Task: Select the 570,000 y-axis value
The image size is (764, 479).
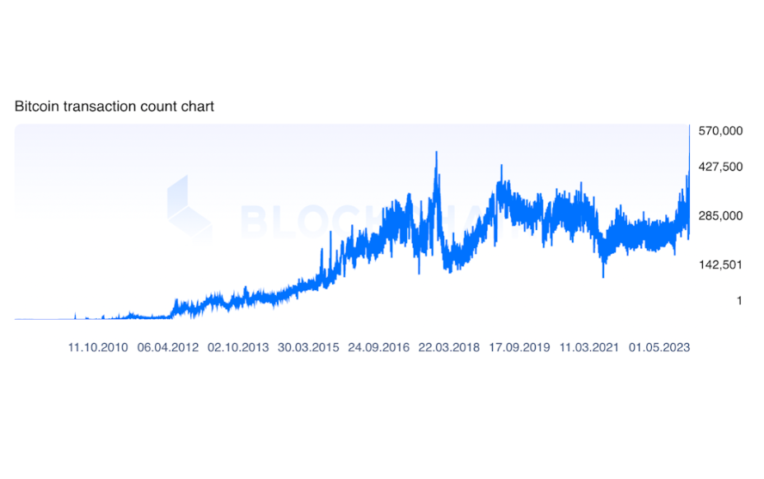Action: pyautogui.click(x=720, y=130)
